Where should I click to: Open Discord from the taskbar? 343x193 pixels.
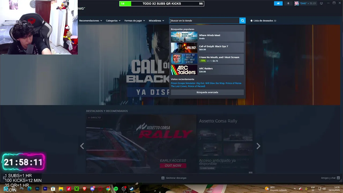tap(92, 189)
